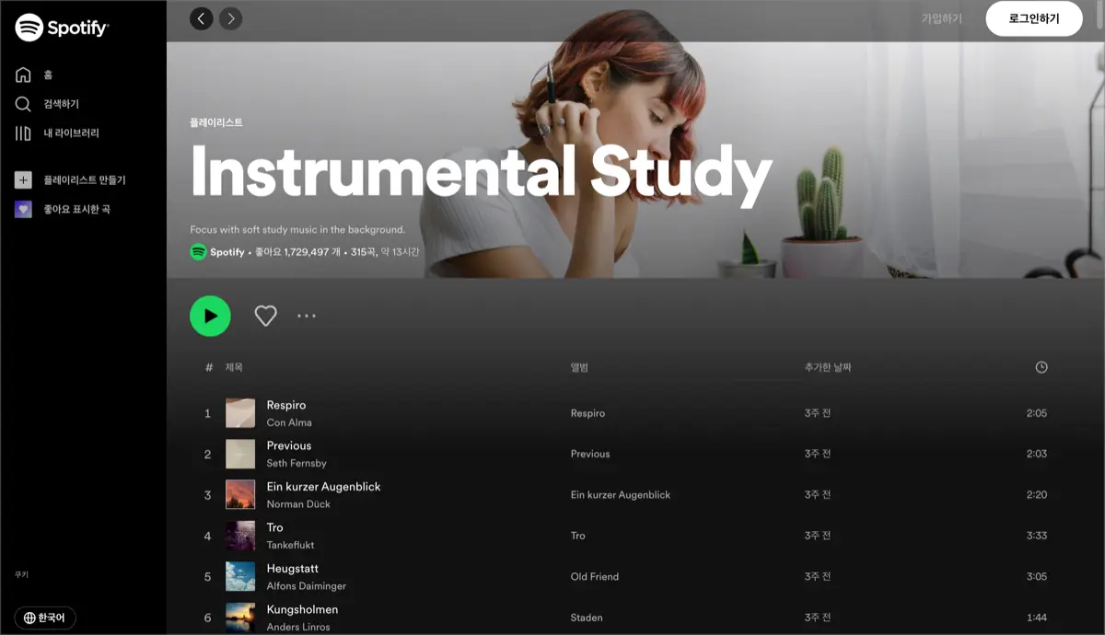Open the Home sidebar icon

pos(23,75)
